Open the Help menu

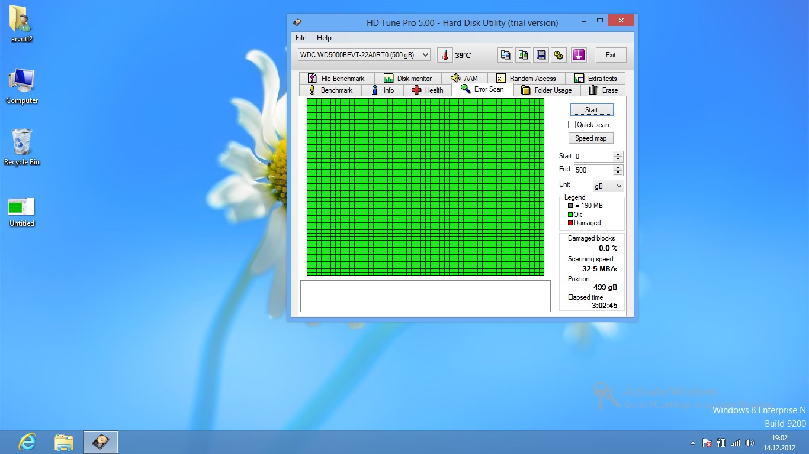(x=324, y=38)
